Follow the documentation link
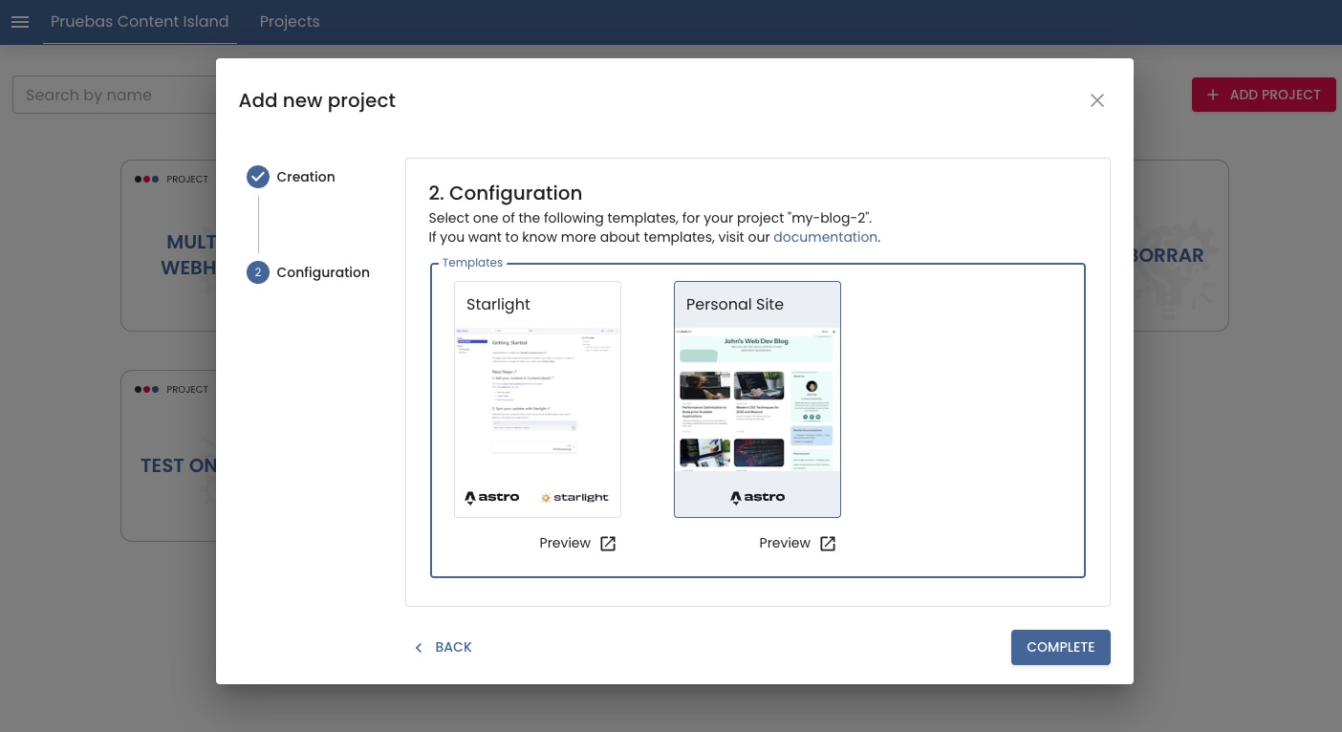 [x=825, y=237]
